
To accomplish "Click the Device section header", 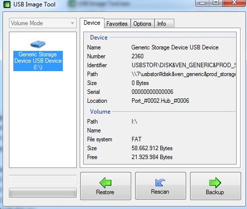I will coord(99,38).
